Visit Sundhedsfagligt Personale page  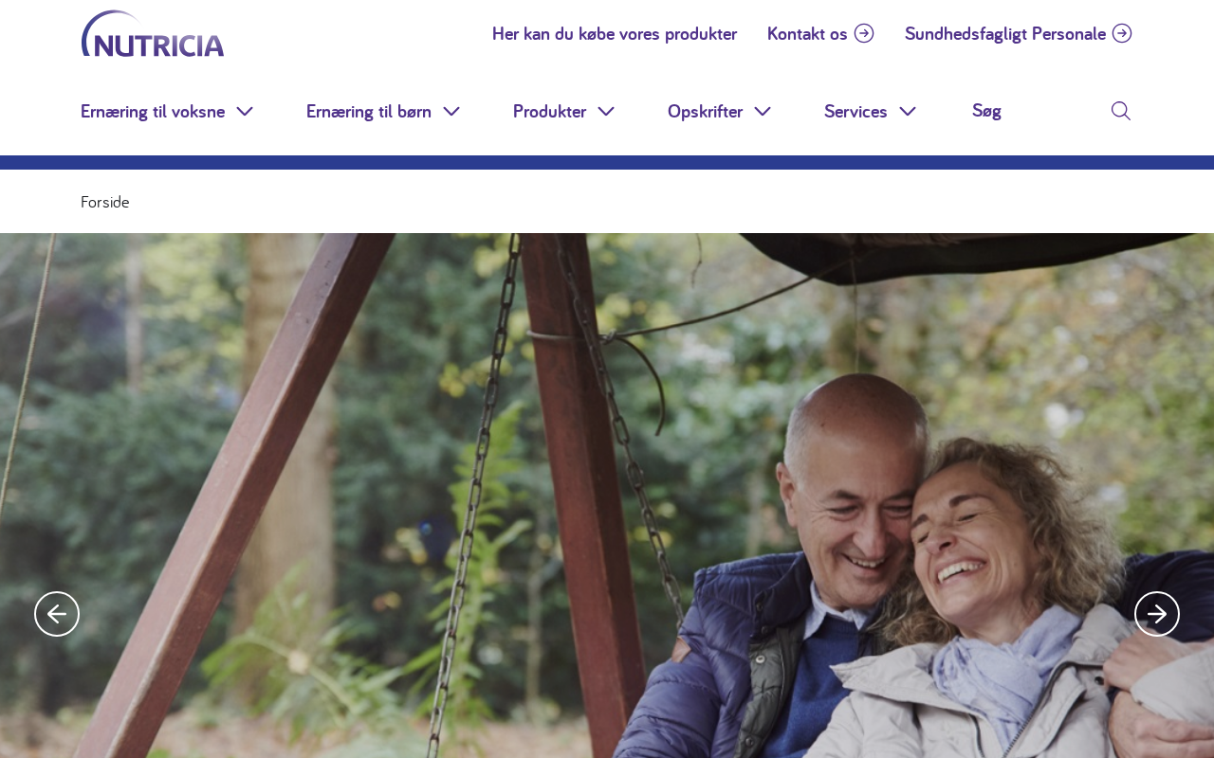tap(1005, 33)
